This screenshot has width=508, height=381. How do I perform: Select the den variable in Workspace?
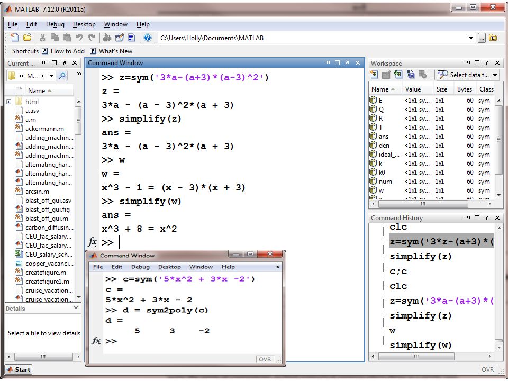point(384,146)
